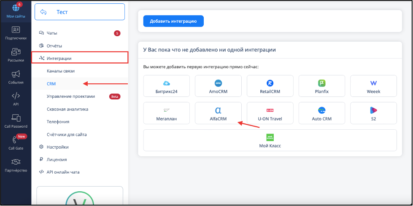Image resolution: width=413 pixels, height=206 pixels.
Task: Open the Партнёрство handshake icon
Action: [16, 161]
